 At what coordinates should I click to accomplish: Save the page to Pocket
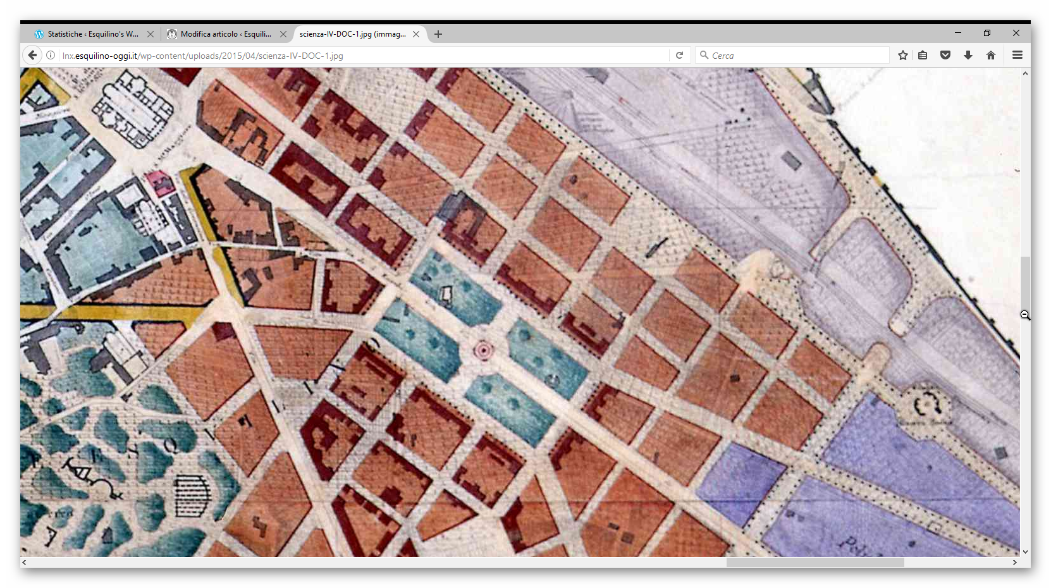(x=945, y=56)
